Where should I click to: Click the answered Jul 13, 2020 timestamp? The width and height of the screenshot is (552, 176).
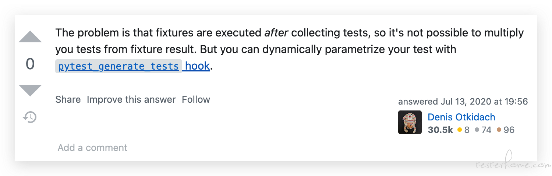(x=463, y=102)
